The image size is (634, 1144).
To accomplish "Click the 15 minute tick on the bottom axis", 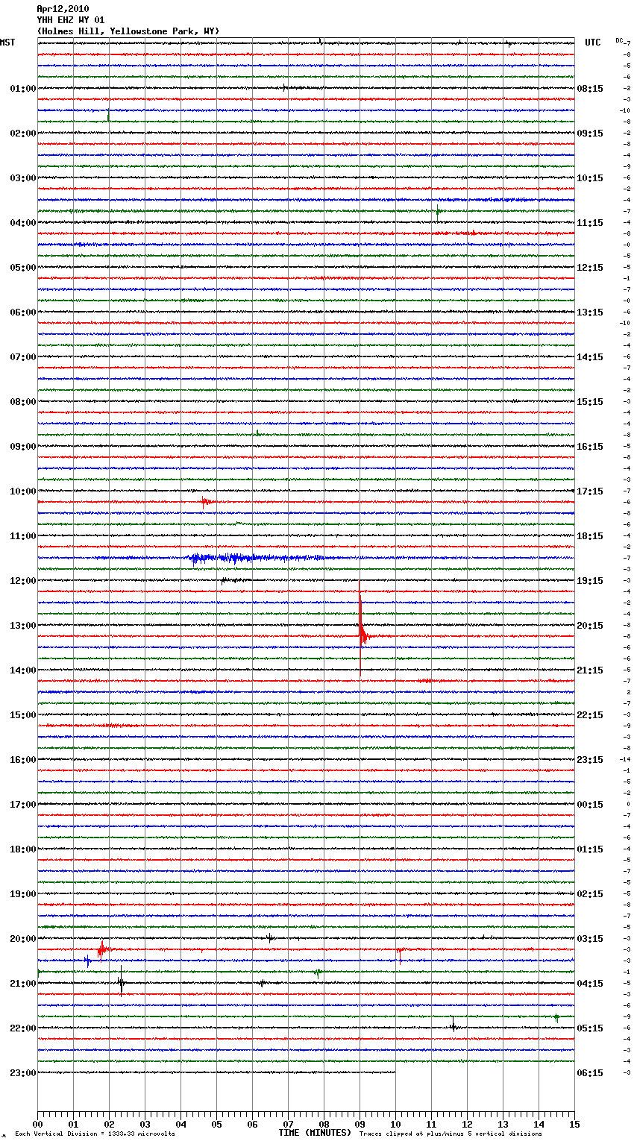I will tap(574, 1124).
